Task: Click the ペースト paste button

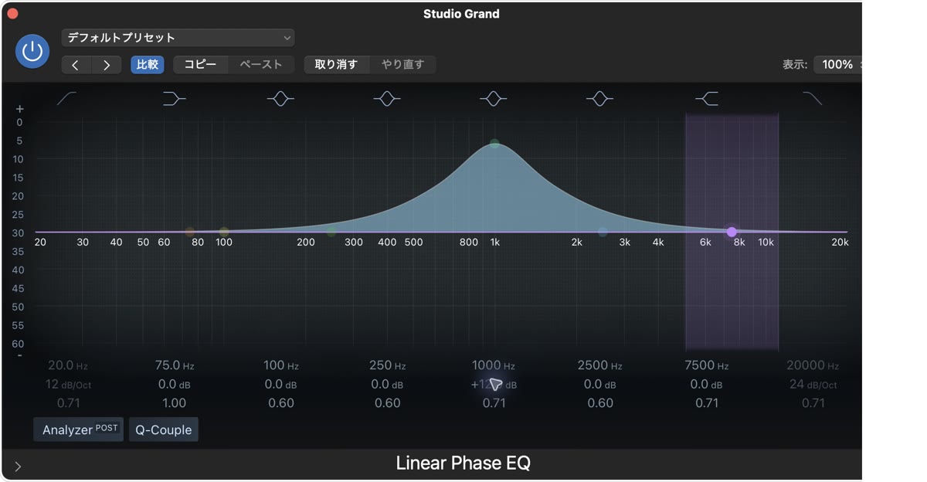Action: 261,65
